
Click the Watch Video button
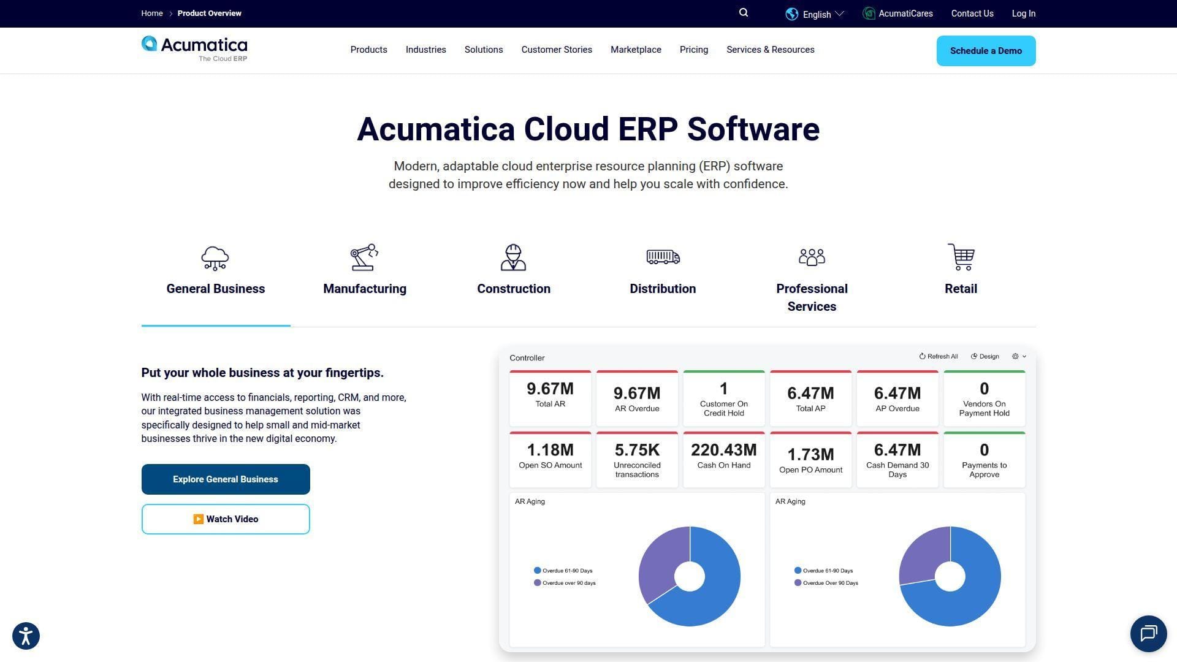pos(226,519)
